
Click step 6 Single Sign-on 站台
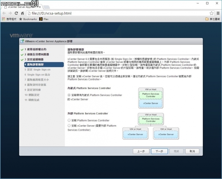coord(37,75)
